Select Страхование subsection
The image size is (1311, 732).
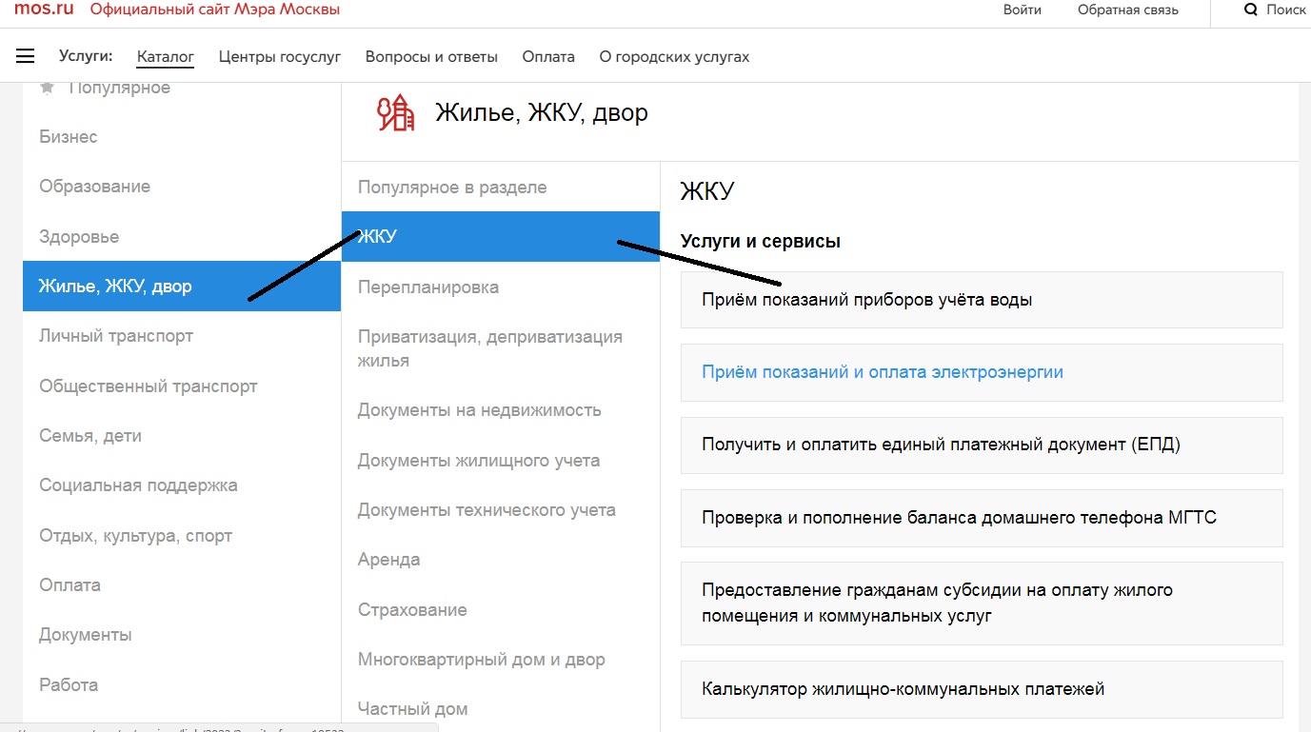(501, 609)
